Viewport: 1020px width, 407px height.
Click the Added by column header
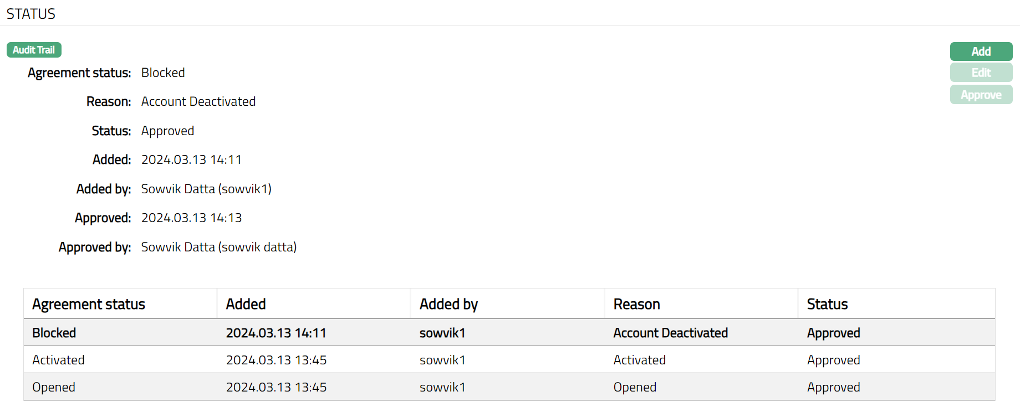(448, 304)
